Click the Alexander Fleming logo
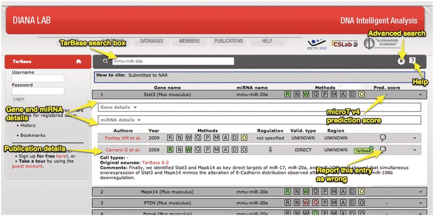The image size is (434, 216). [x=381, y=44]
